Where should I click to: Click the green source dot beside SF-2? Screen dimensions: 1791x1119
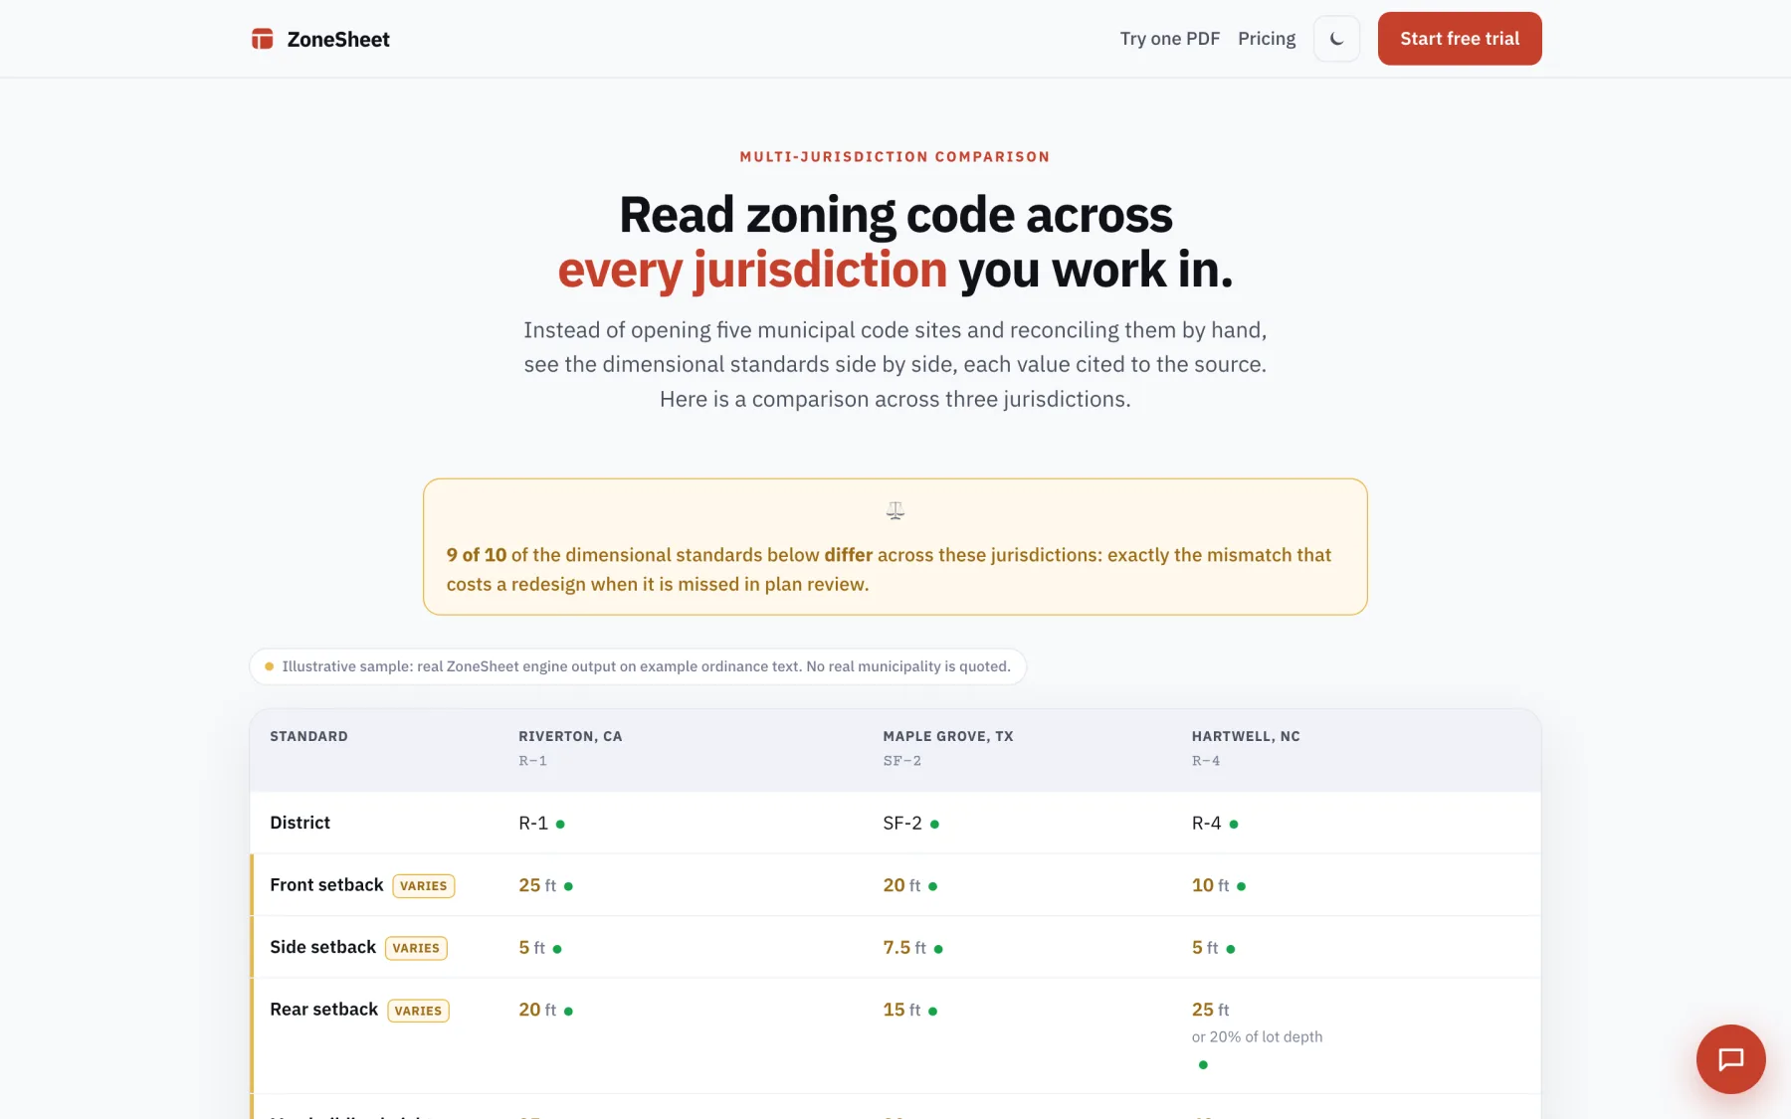(x=934, y=825)
